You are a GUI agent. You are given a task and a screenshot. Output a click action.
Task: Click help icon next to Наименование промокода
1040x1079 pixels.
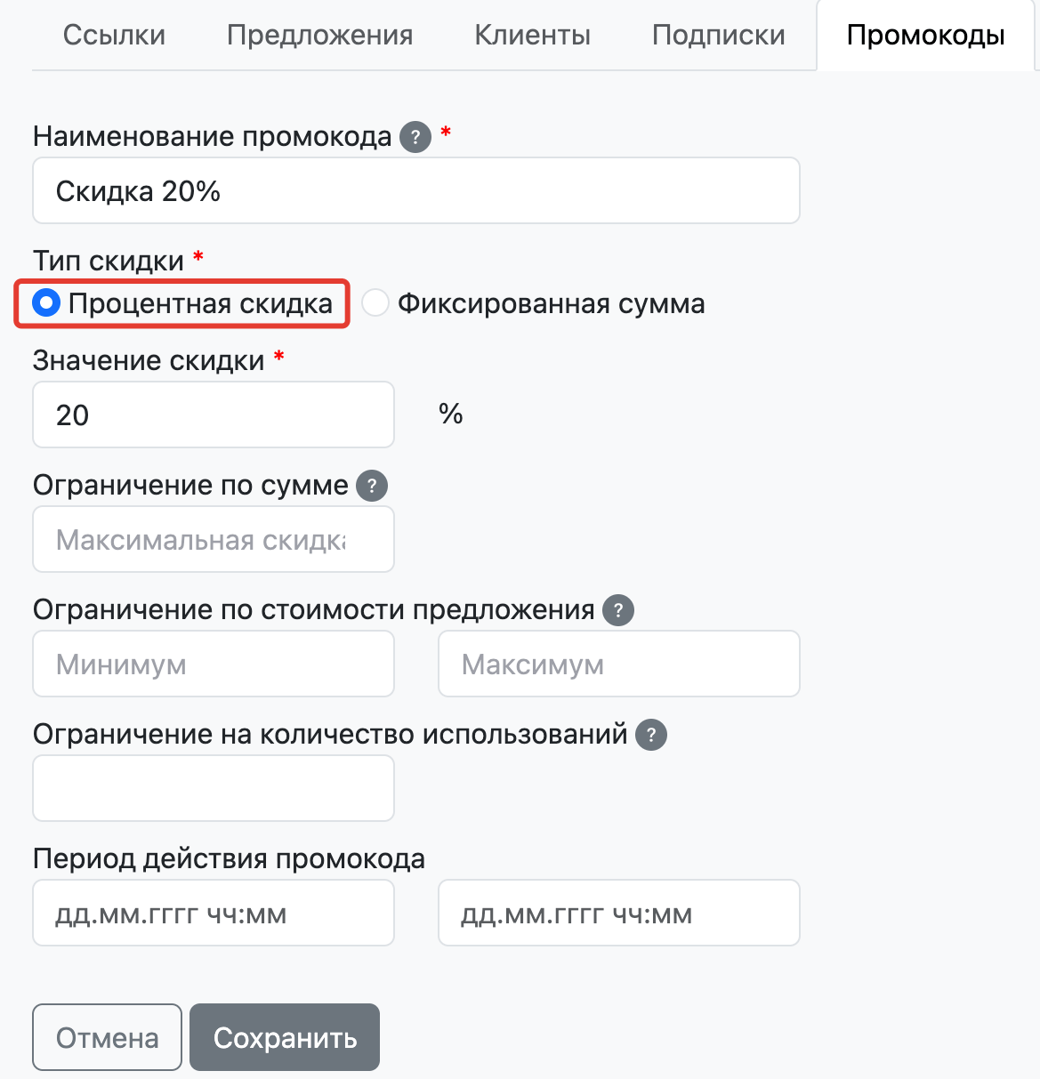(415, 138)
